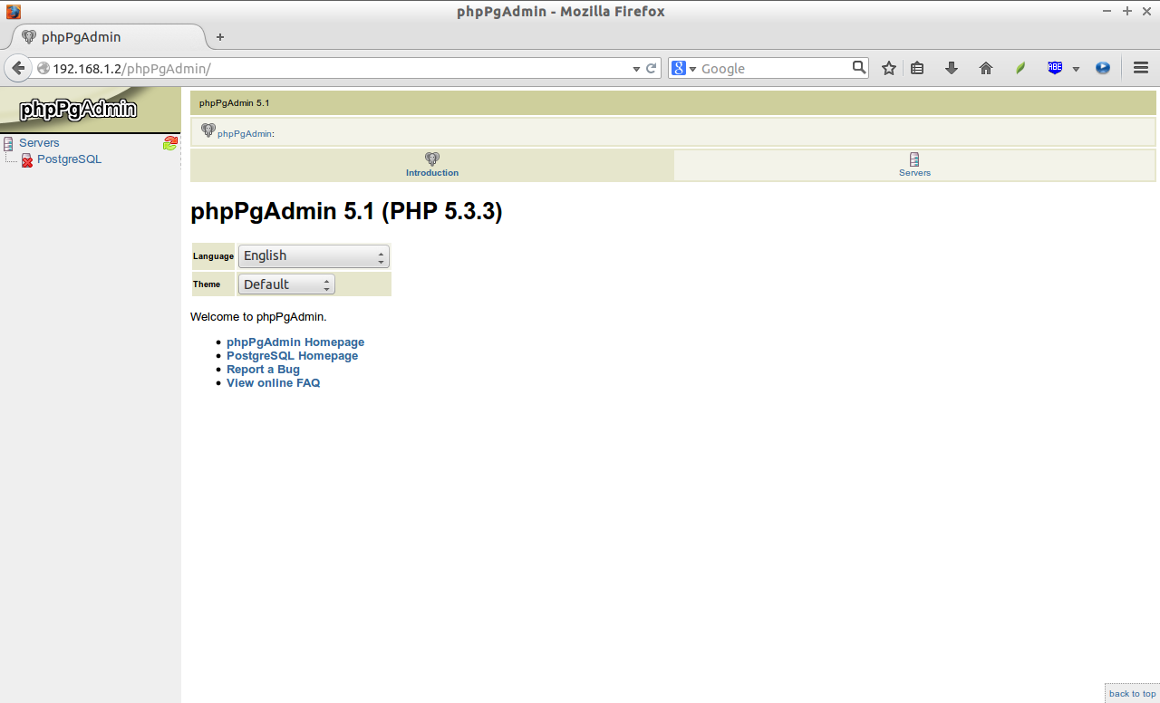Open the ABE addon dropdown arrow
The width and height of the screenshot is (1160, 703).
tap(1076, 69)
